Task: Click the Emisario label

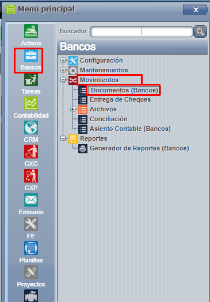Action: point(31,212)
